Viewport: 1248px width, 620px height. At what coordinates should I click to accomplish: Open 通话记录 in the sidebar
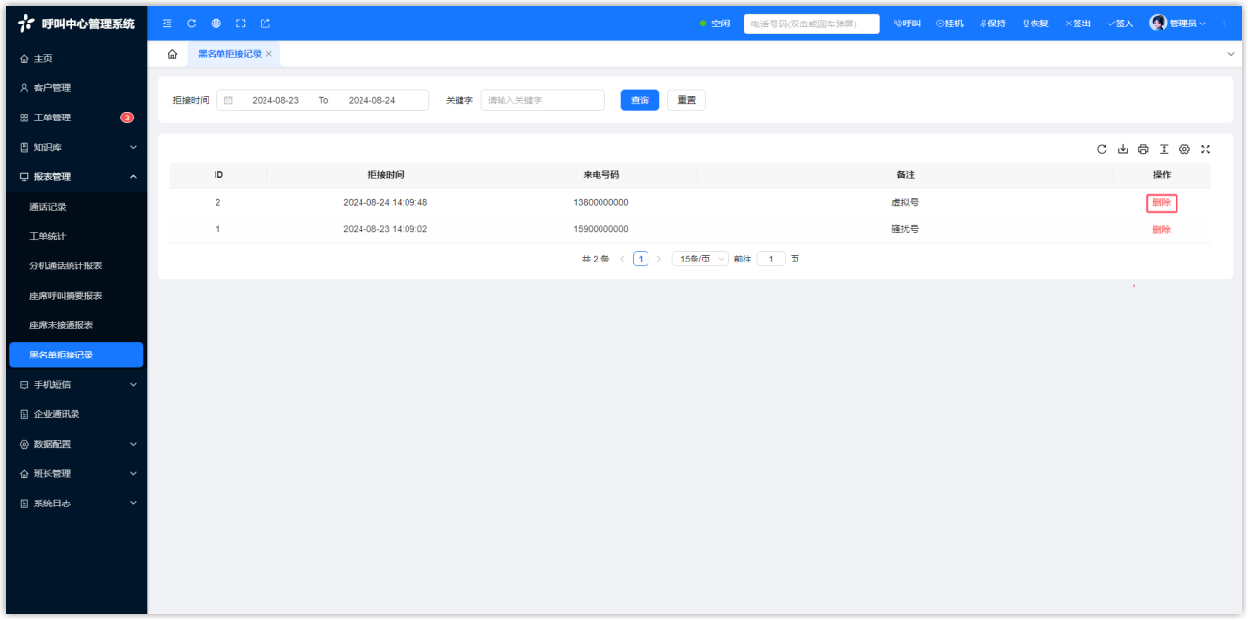pos(48,207)
